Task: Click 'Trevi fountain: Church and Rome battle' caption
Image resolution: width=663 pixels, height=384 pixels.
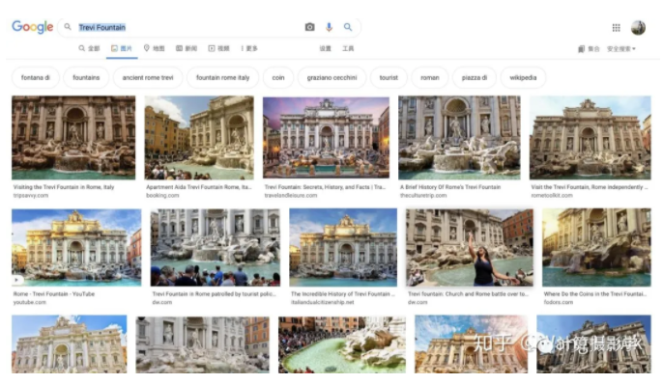Action: click(x=468, y=294)
